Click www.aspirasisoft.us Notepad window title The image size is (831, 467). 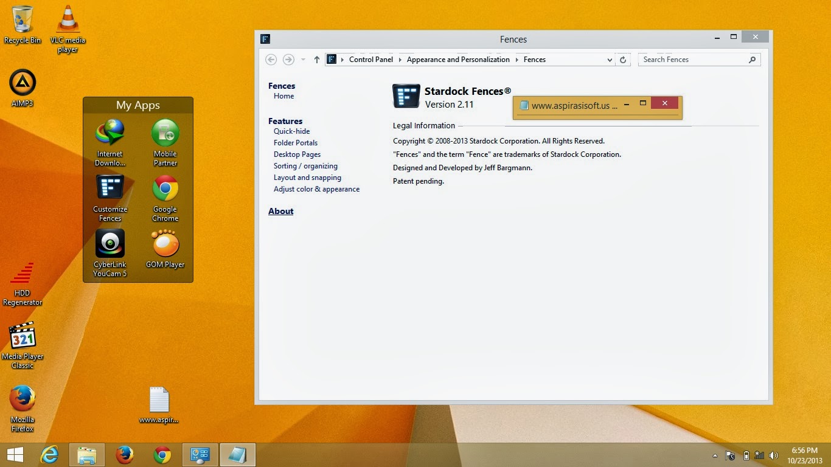click(574, 105)
